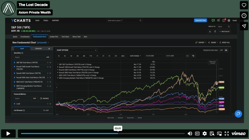Screen dimensions: 249x139
Task: Uncheck Russell 2000 Total Return (^RUTTR)
Action: (15, 73)
